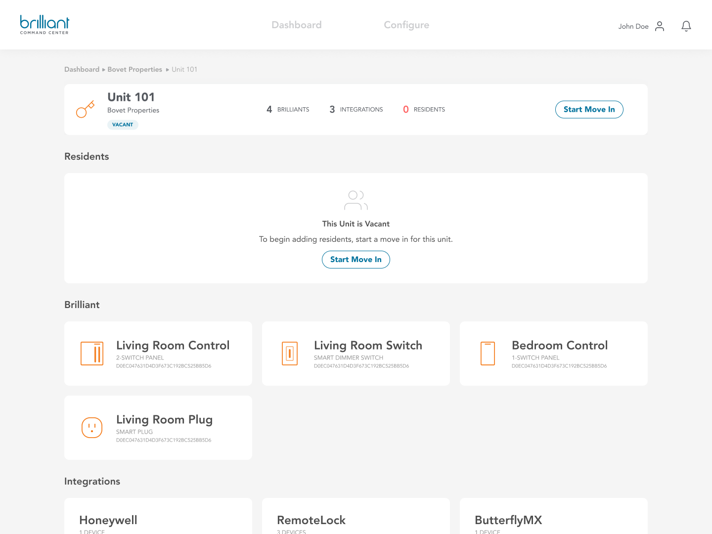Click the device ID under Living Room Switch
This screenshot has height=534, width=712.
[x=361, y=366]
